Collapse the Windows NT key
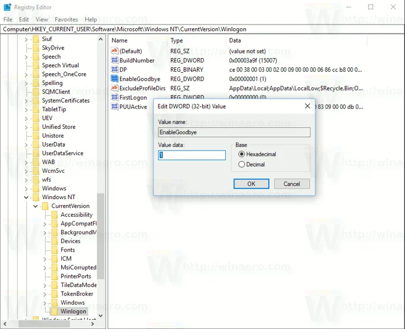Screen dimensions: 405x329 pos(26,197)
